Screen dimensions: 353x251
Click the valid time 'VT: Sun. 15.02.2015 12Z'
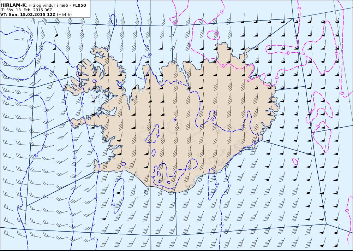click(x=28, y=14)
